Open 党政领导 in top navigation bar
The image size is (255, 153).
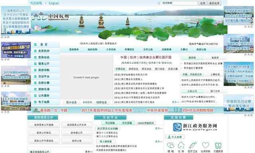(74, 49)
